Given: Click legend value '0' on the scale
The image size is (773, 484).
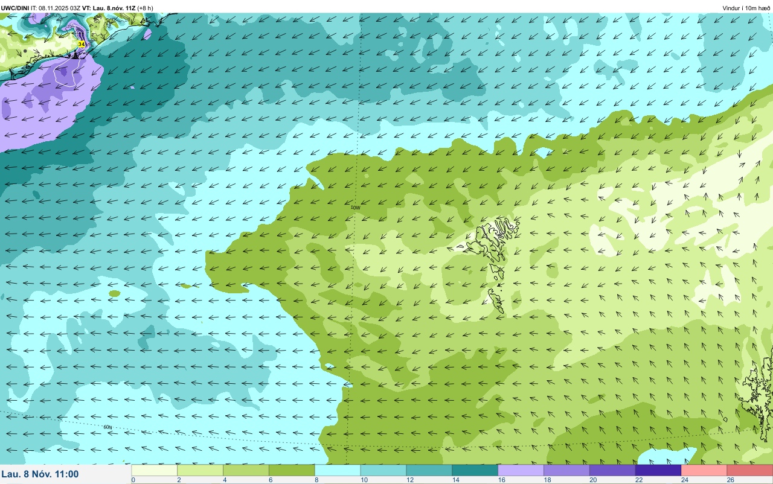Looking at the screenshot, I should coord(133,480).
